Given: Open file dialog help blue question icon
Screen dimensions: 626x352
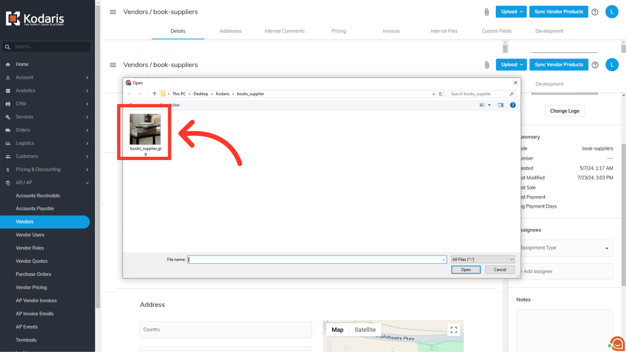Looking at the screenshot, I should tap(513, 105).
